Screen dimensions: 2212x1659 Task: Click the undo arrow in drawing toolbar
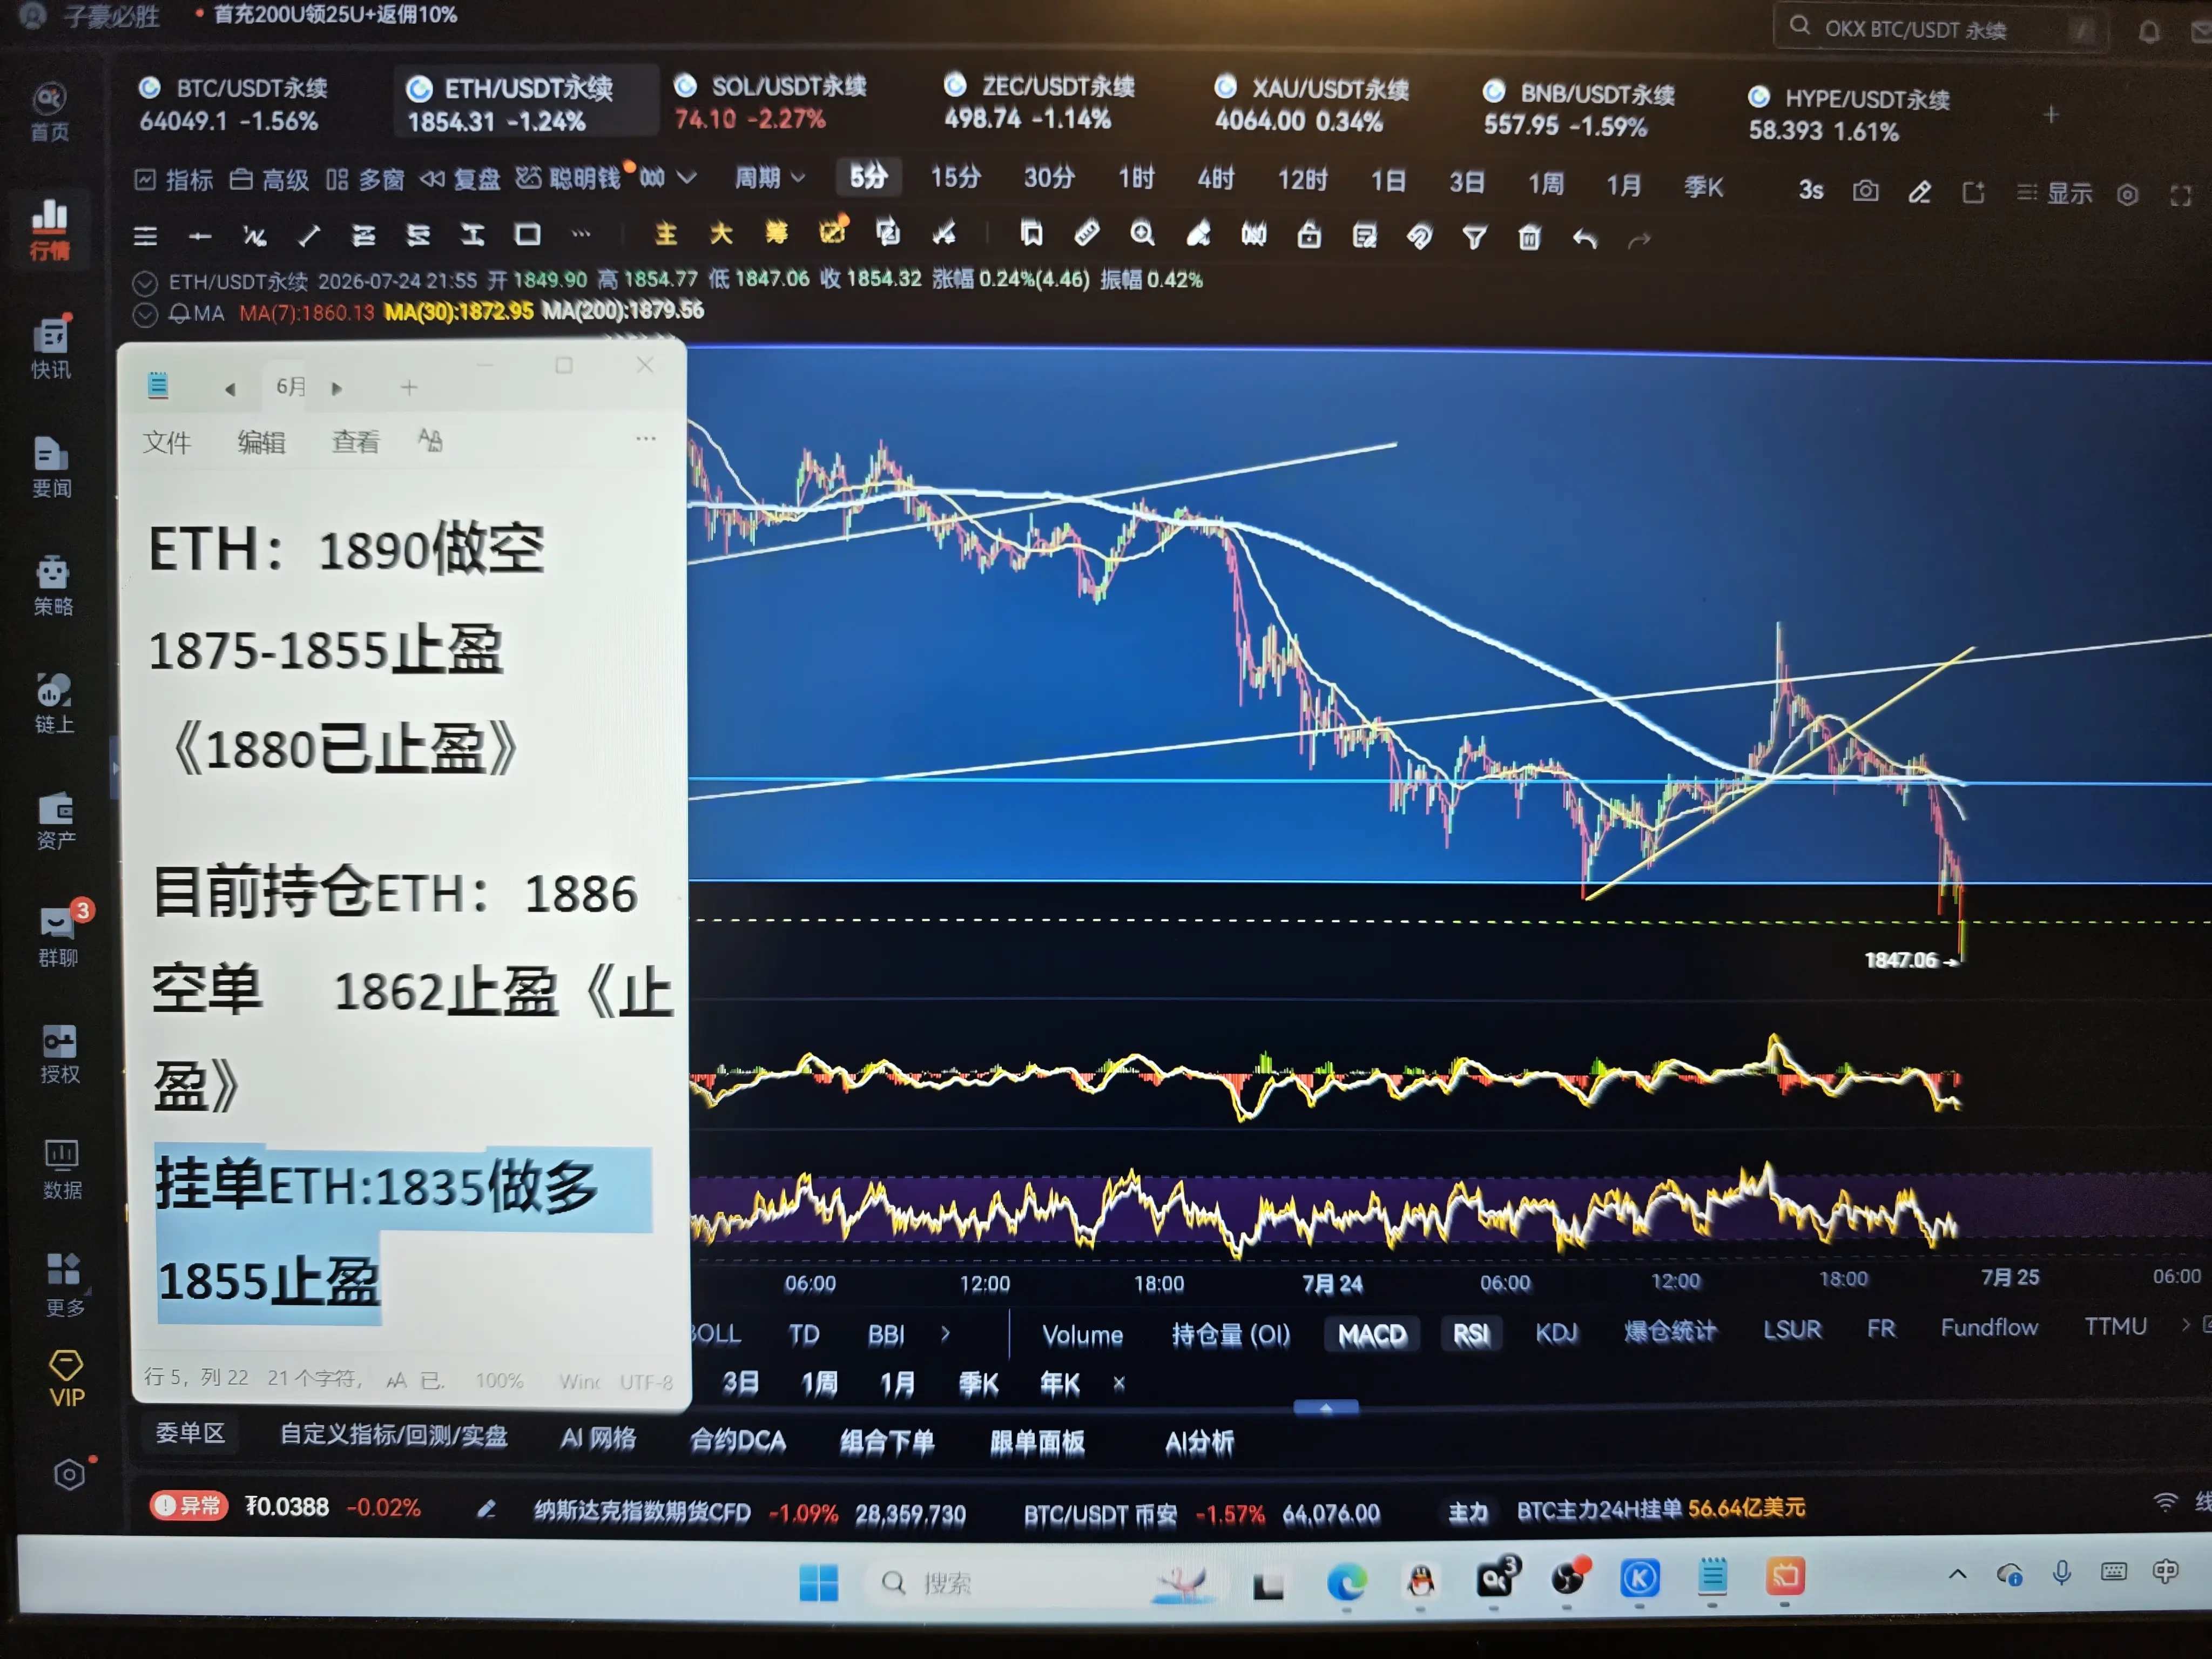[1585, 238]
